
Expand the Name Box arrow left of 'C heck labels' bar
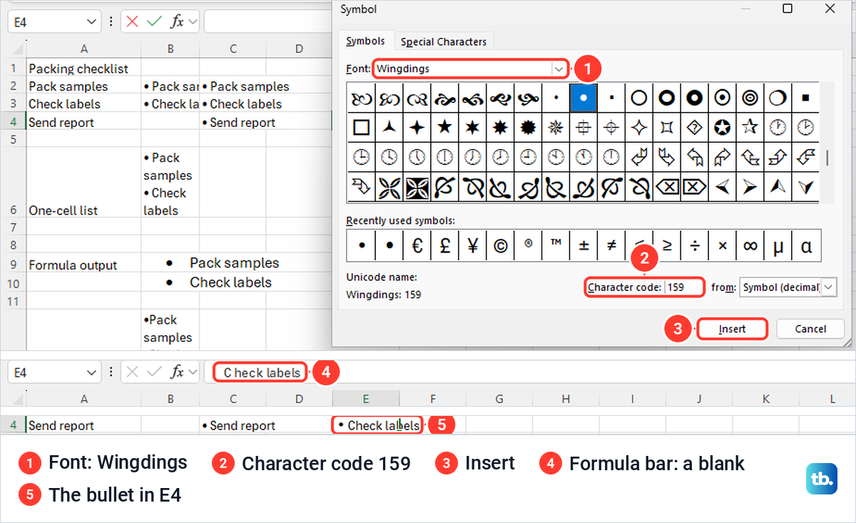pos(91,372)
